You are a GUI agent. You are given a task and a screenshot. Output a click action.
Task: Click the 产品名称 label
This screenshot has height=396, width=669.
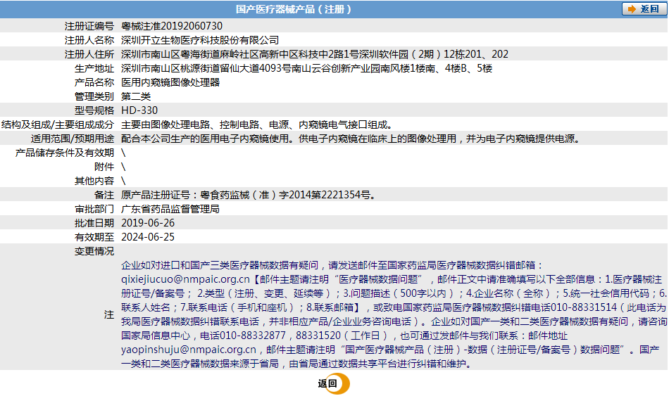94,82
